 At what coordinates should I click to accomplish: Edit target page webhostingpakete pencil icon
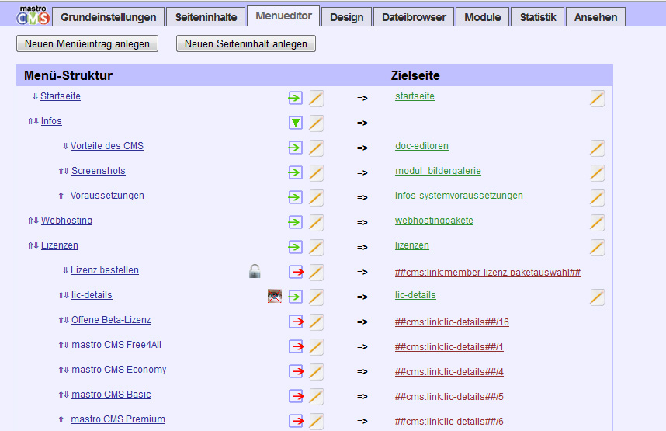pos(597,222)
